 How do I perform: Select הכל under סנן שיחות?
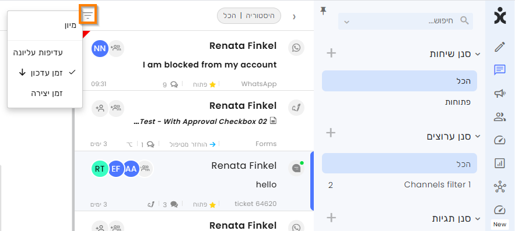(x=400, y=81)
